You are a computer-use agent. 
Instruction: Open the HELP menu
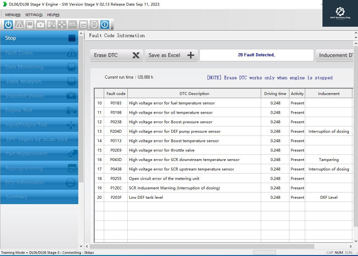tap(53, 15)
